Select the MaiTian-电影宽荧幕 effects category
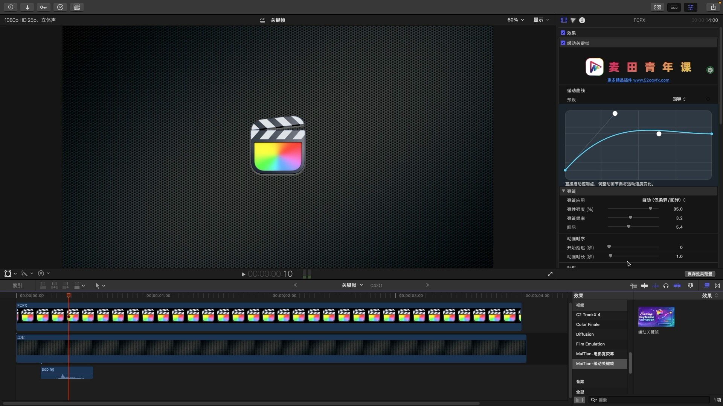 (x=595, y=354)
